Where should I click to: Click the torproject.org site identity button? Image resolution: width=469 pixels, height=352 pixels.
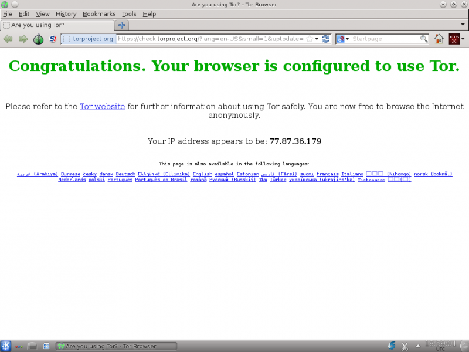[89, 39]
